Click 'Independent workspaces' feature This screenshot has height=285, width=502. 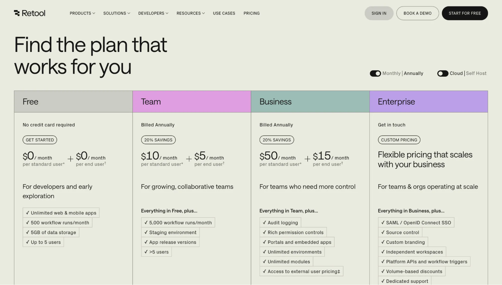(x=412, y=252)
